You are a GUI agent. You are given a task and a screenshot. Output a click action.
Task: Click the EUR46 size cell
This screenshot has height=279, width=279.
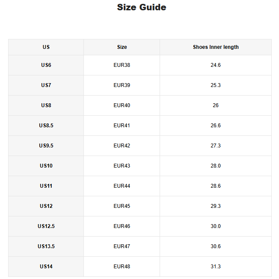[x=122, y=226]
